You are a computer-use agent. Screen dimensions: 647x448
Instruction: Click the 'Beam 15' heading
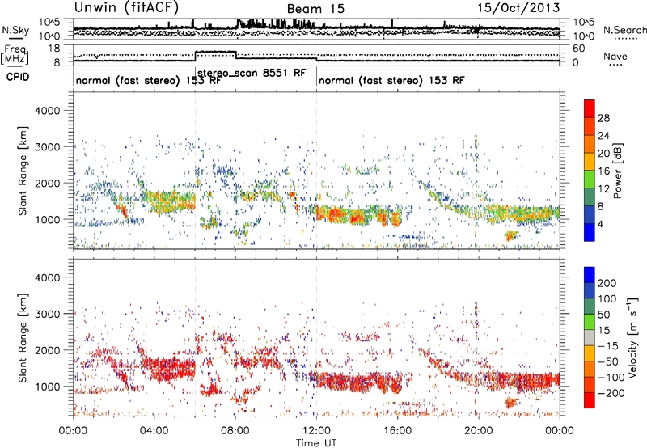(315, 9)
